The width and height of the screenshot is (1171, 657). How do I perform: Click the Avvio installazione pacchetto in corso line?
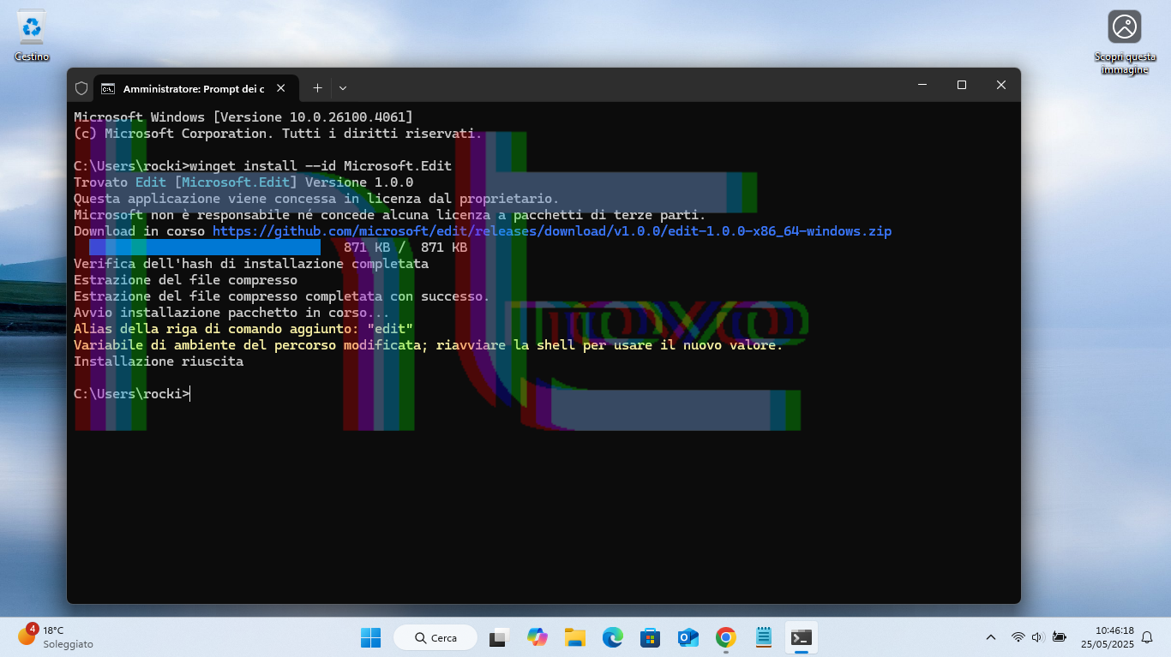pos(231,313)
